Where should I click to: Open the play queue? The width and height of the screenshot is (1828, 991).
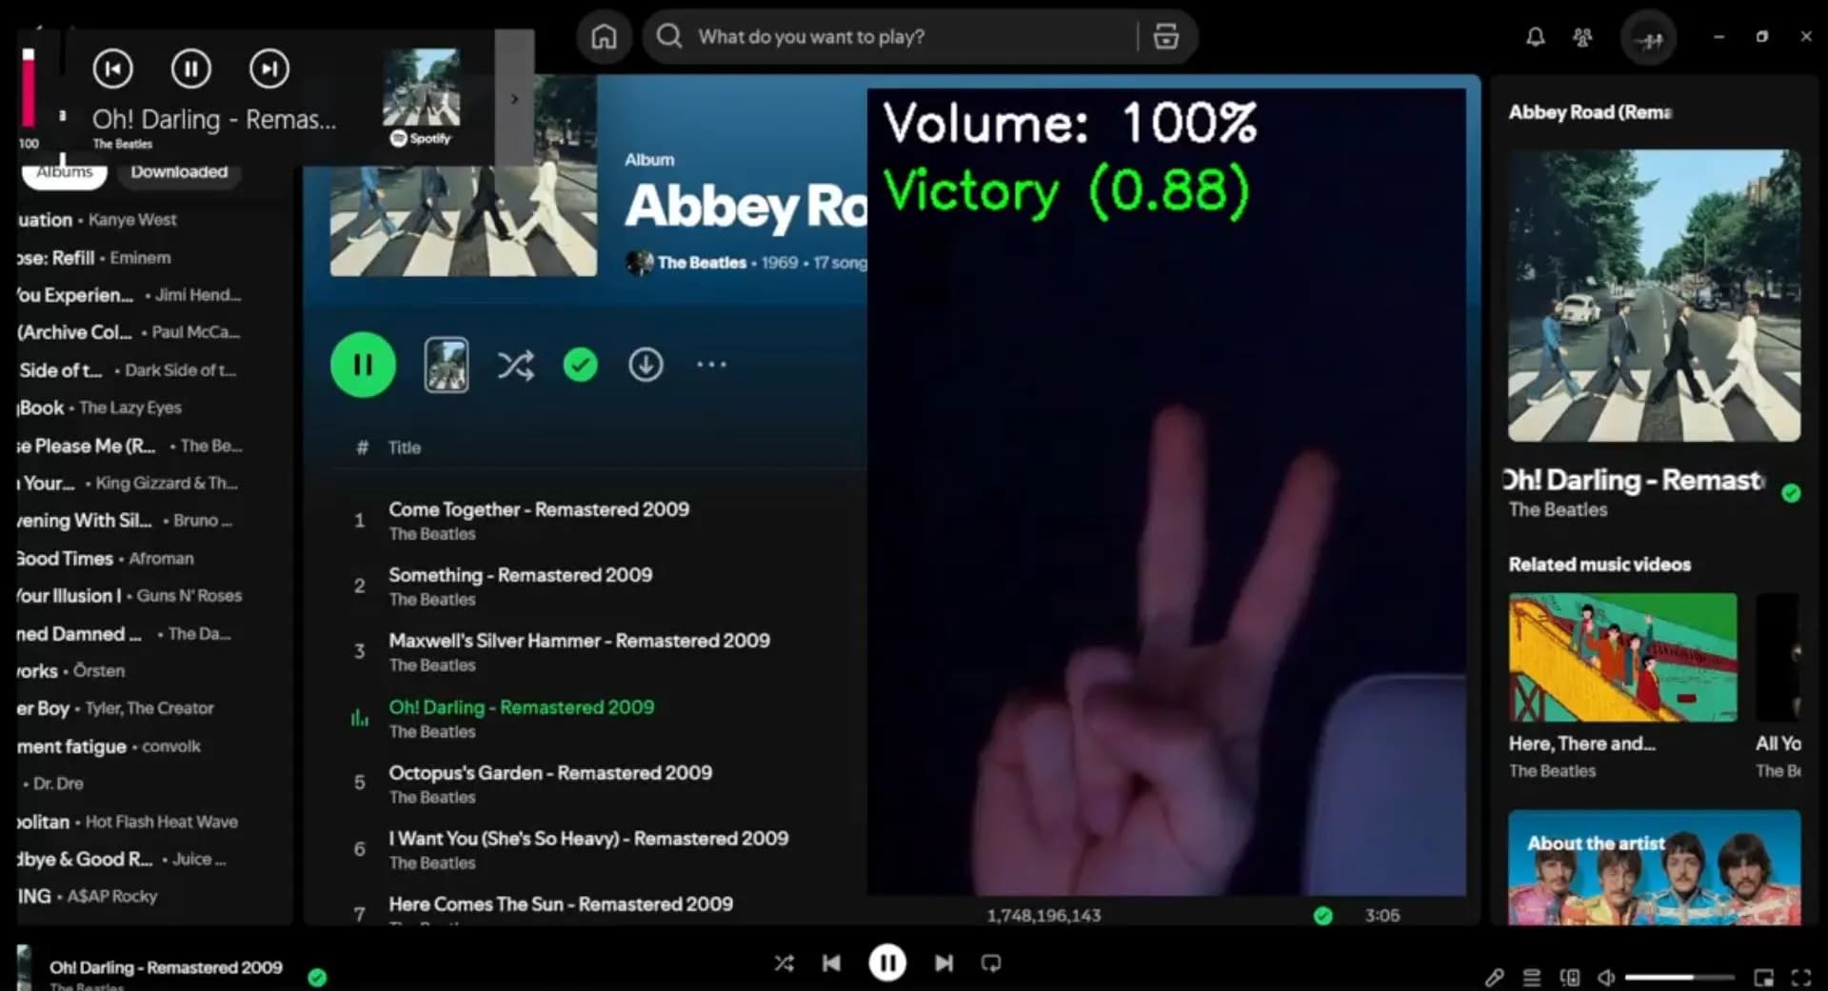pos(1532,978)
